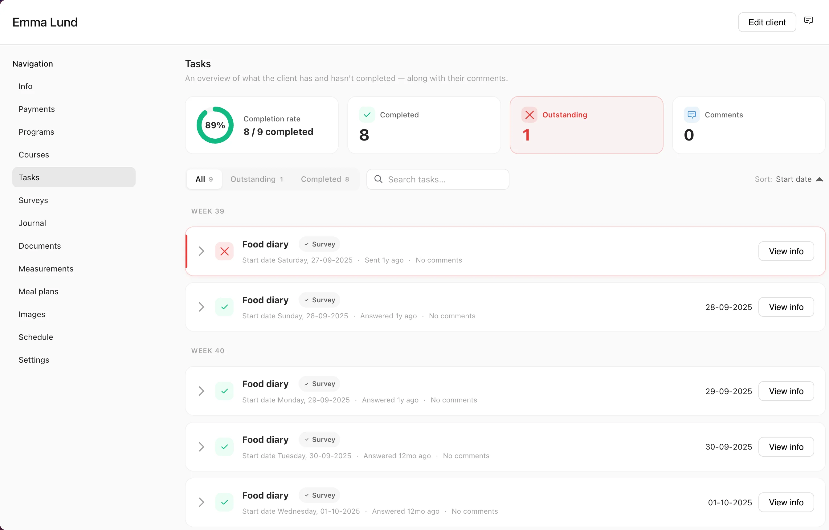Switch to the Outstanding 1 filter tab

point(257,179)
